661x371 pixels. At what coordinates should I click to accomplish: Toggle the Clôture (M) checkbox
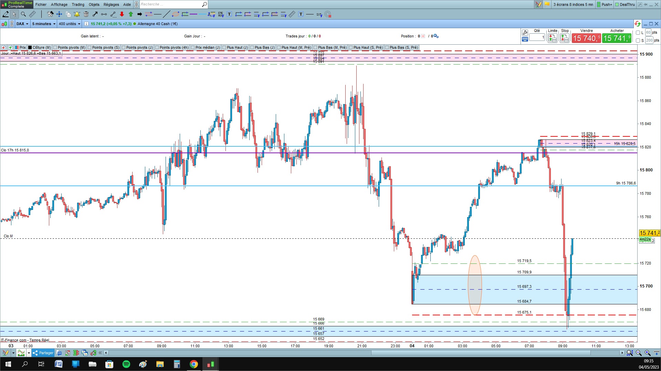[x=30, y=47]
